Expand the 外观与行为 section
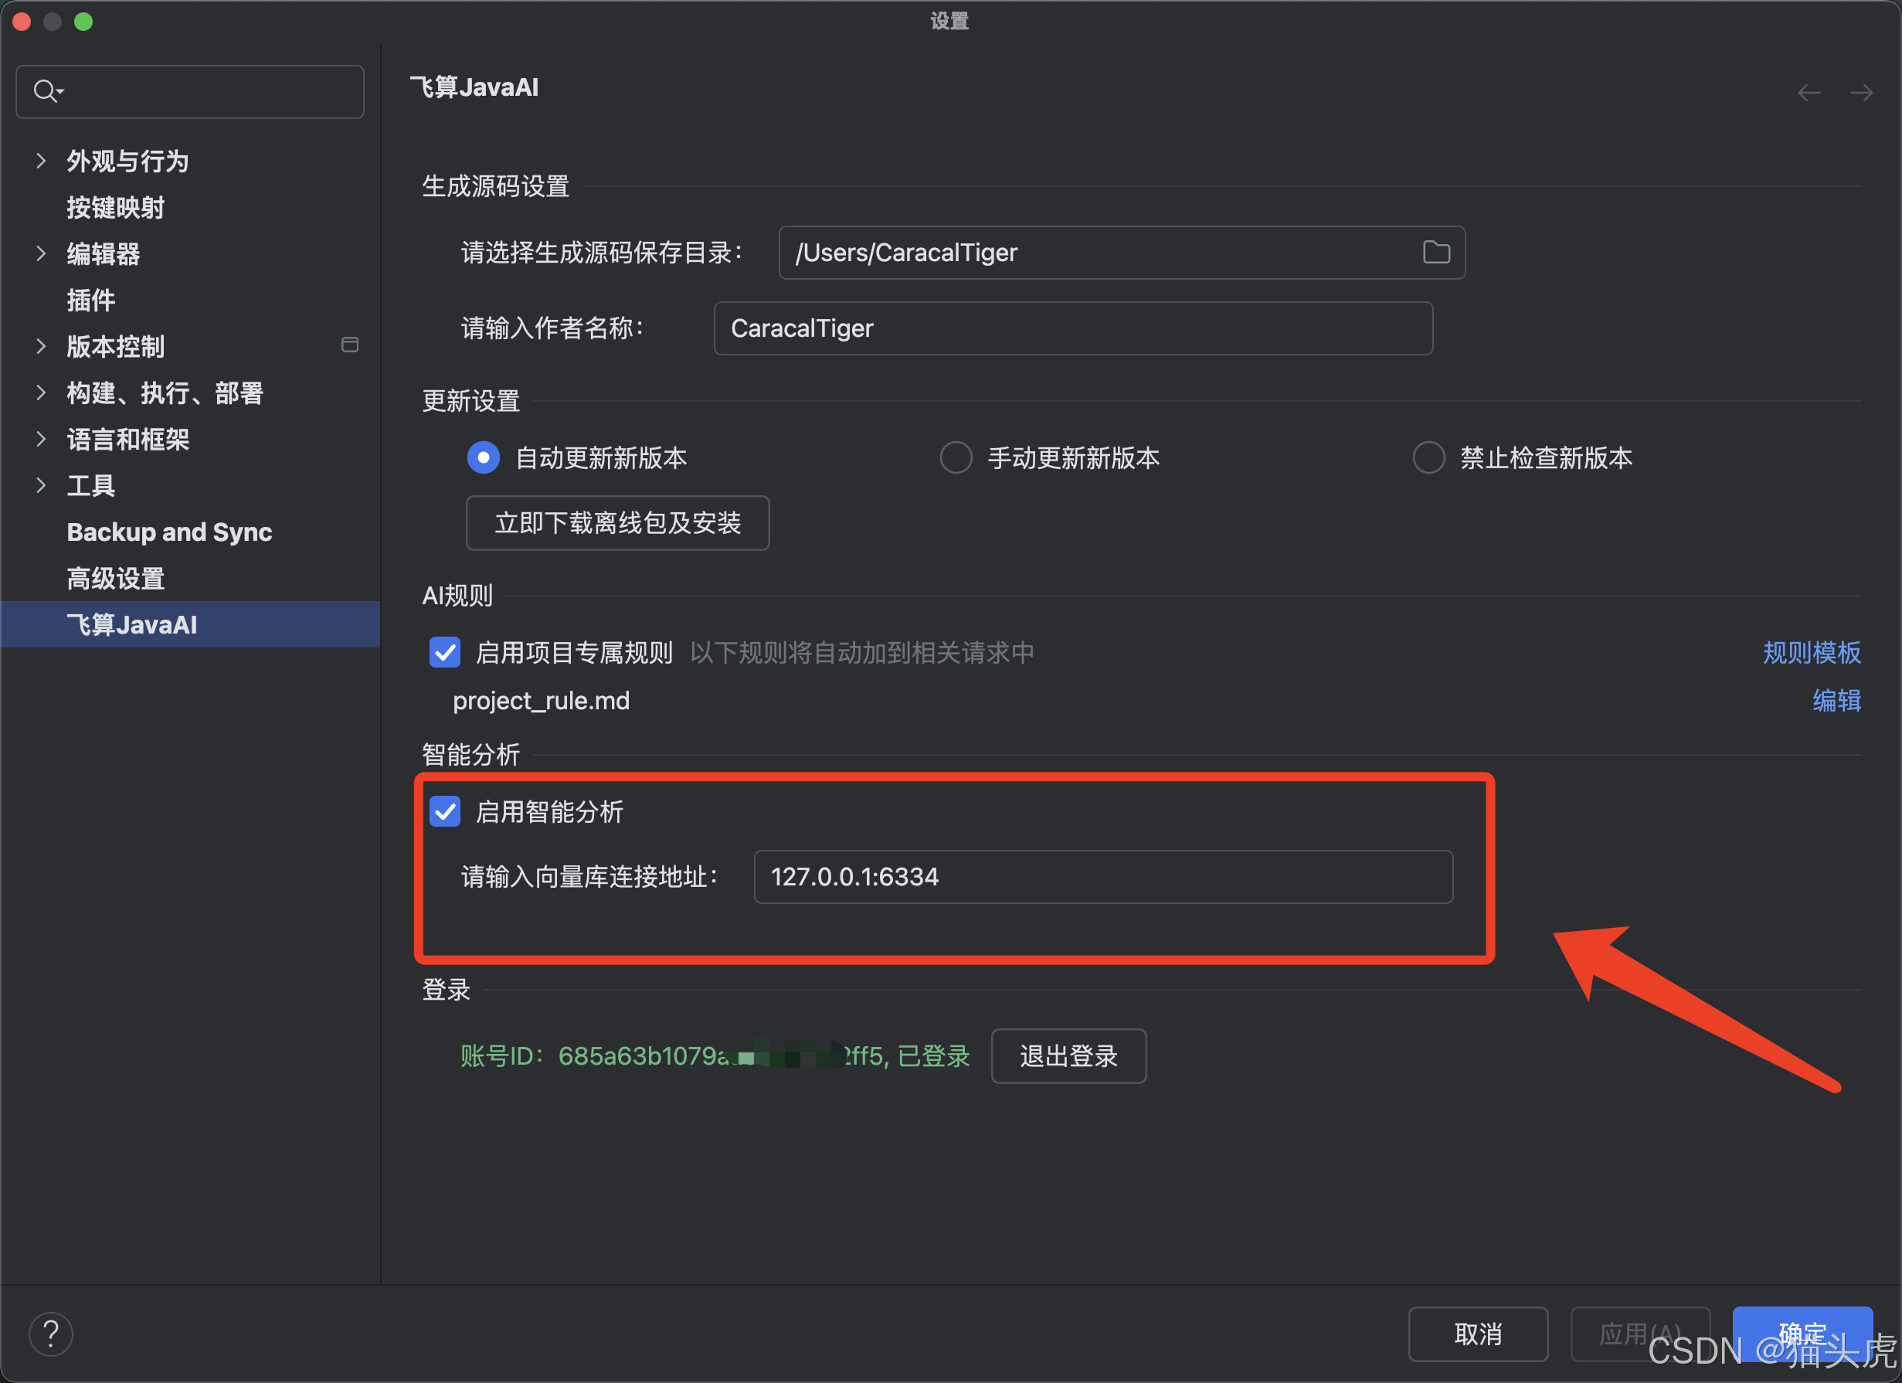Image resolution: width=1902 pixels, height=1383 pixels. click(41, 160)
